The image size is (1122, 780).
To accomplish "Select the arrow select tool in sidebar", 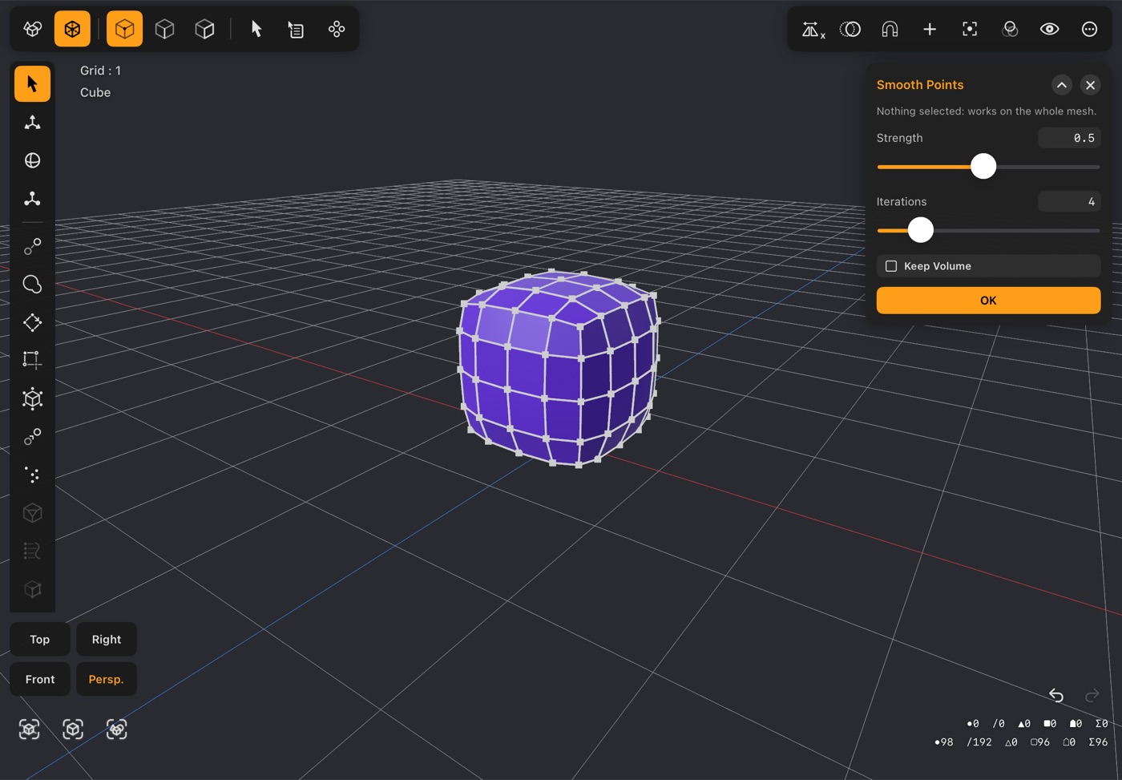I will point(32,83).
